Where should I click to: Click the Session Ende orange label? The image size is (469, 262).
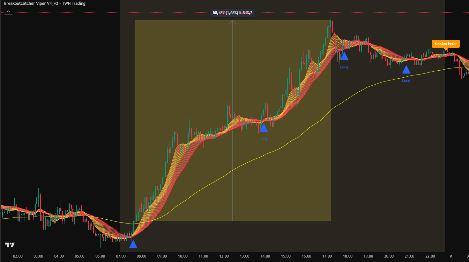pyautogui.click(x=445, y=44)
